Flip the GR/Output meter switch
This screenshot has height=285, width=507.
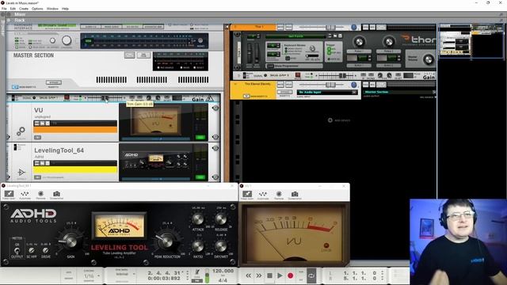pos(17,250)
